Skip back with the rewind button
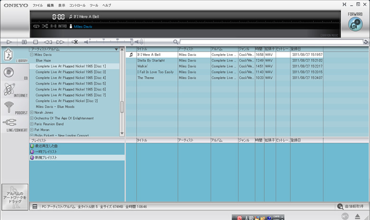The height and width of the screenshot is (220, 370). click(48, 42)
